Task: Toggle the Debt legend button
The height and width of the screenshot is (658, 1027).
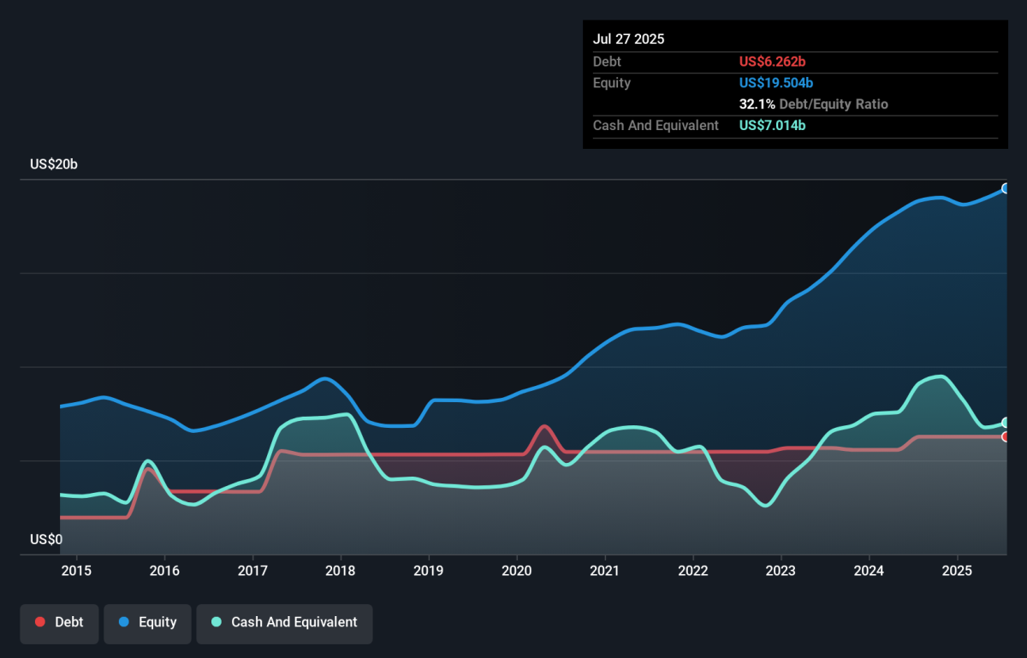Action: tap(59, 622)
